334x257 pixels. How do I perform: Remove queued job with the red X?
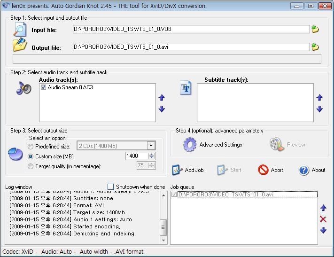tap(323, 219)
